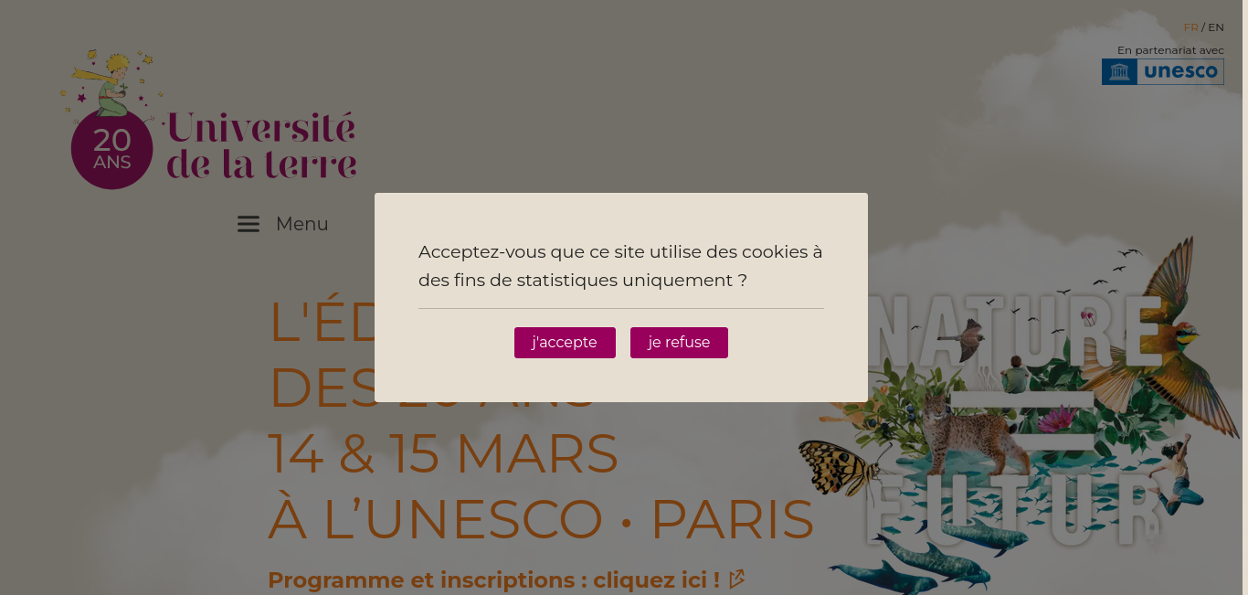Accept cookies with the j'accepte button
This screenshot has height=595, width=1248.
click(x=565, y=343)
